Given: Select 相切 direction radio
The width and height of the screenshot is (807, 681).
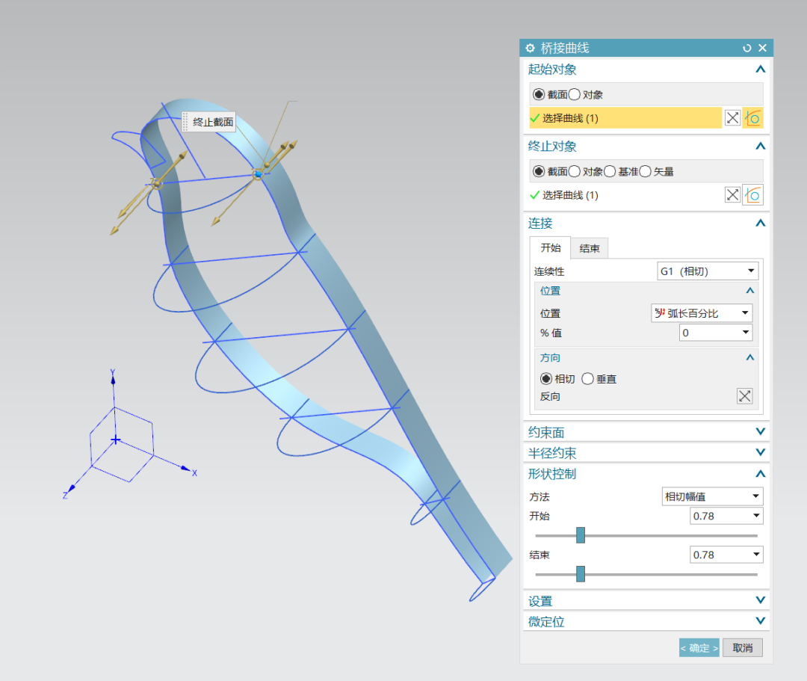Looking at the screenshot, I should pyautogui.click(x=546, y=379).
